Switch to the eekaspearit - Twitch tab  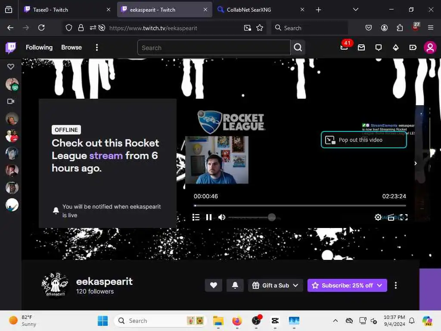pyautogui.click(x=165, y=9)
